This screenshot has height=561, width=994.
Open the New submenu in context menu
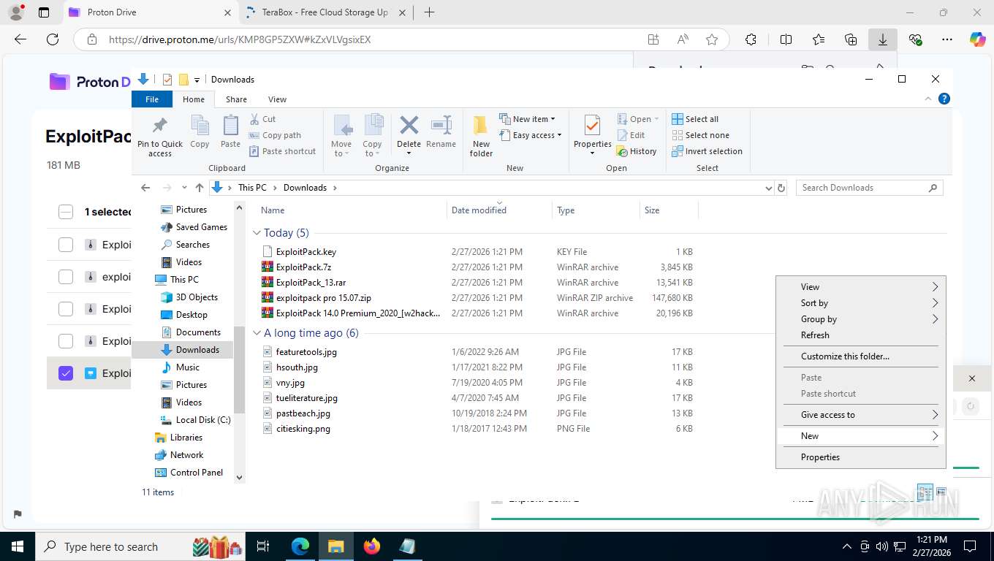click(861, 436)
